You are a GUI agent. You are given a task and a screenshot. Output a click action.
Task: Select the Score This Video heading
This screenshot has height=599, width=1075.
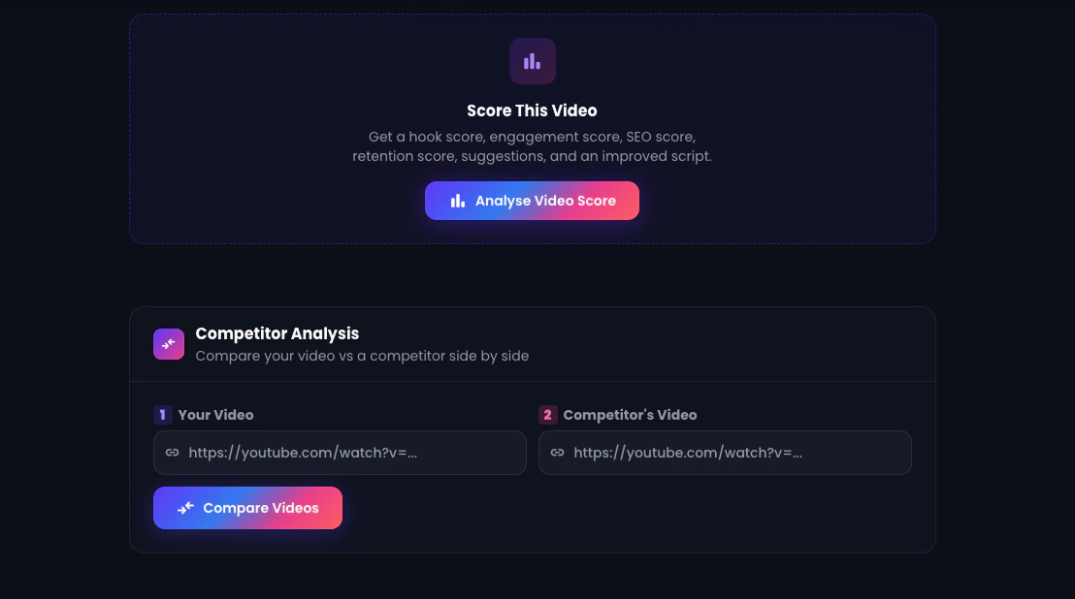(532, 110)
